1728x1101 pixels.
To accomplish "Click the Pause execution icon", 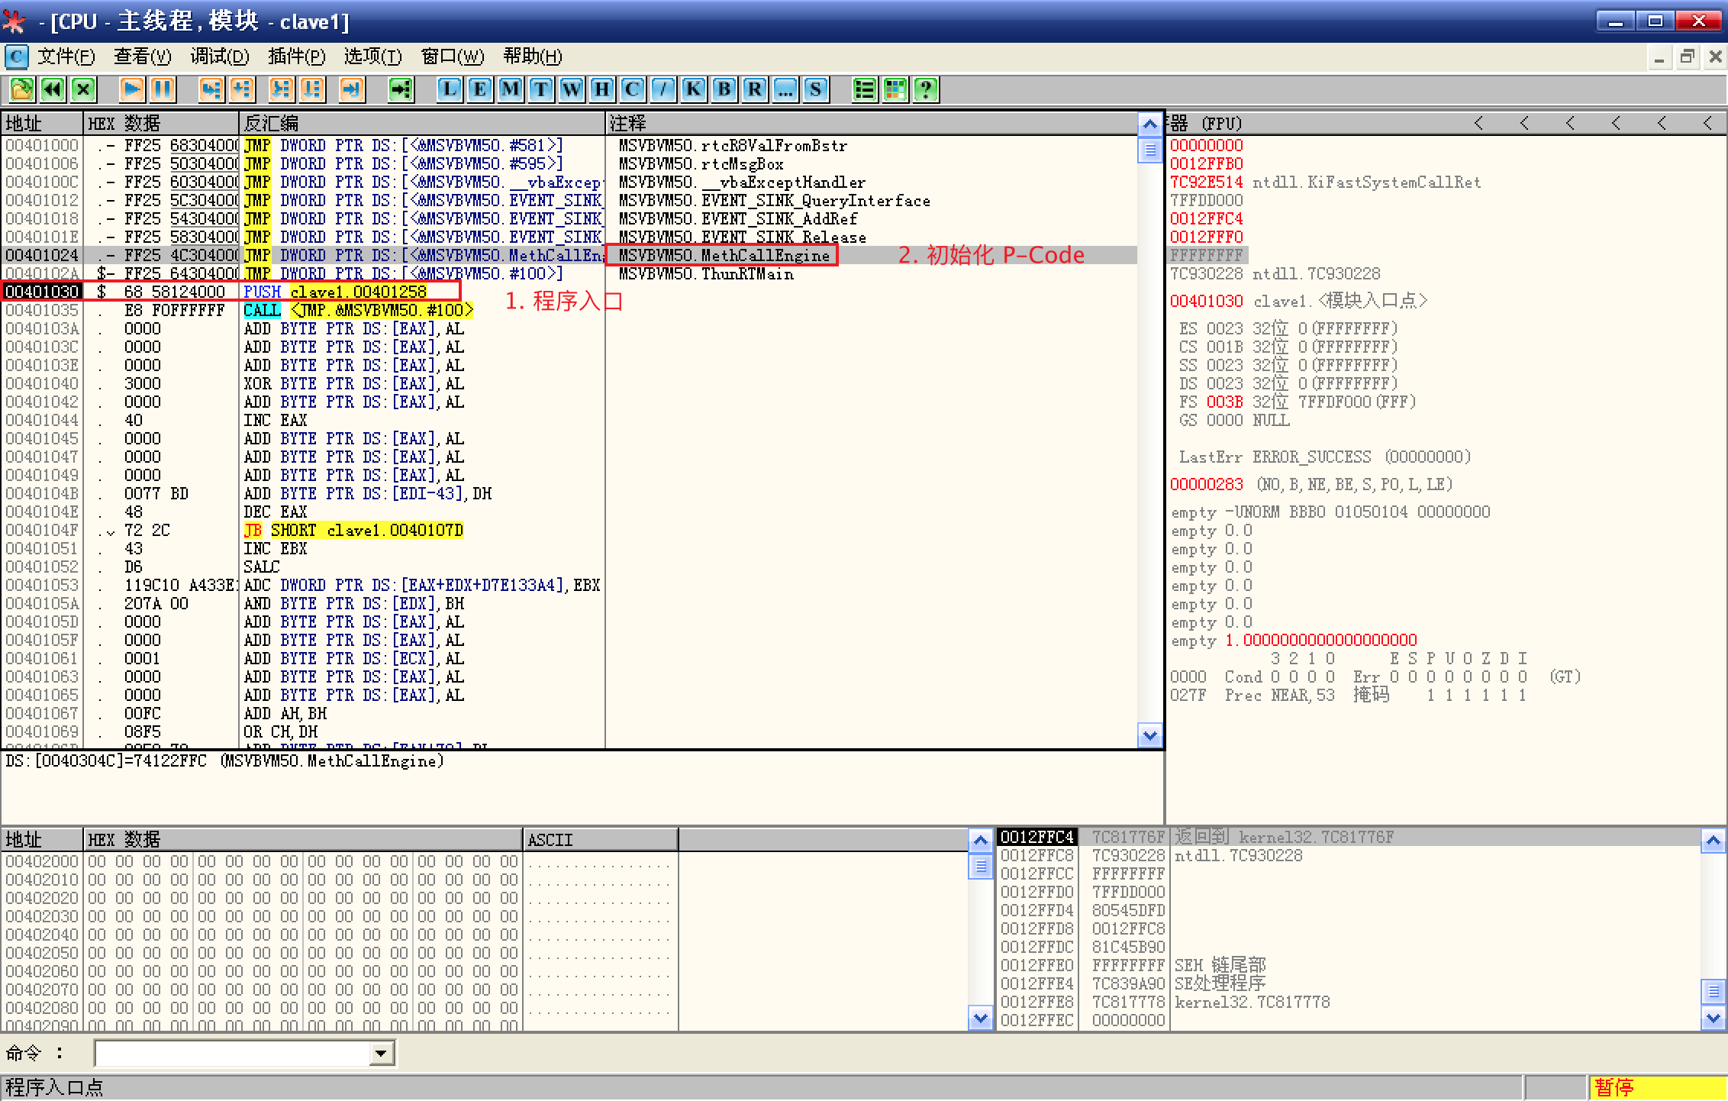I will tap(163, 90).
